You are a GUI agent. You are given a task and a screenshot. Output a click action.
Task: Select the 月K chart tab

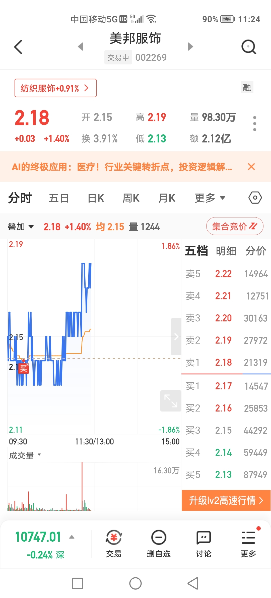coord(167,198)
